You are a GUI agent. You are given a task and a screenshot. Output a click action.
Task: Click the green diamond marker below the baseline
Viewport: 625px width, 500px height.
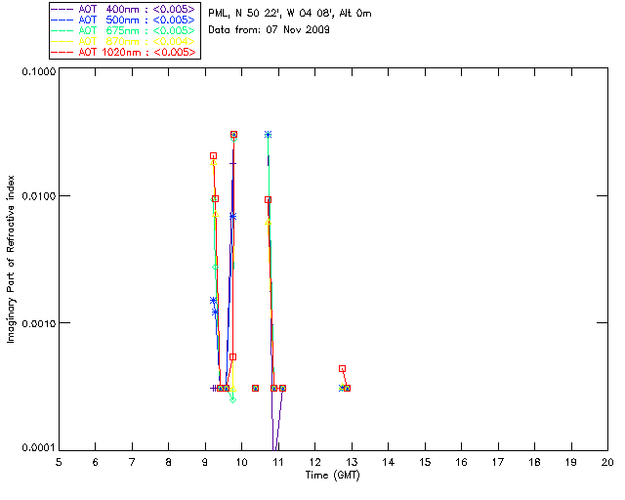coord(232,399)
